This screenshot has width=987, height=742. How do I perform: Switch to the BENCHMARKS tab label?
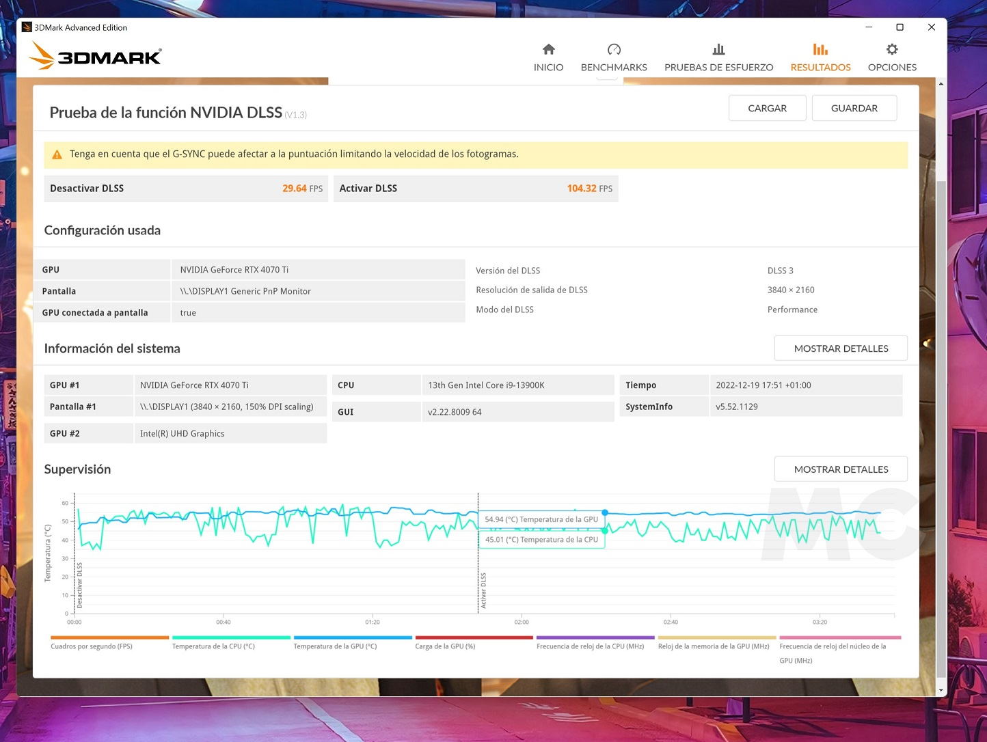pos(614,68)
